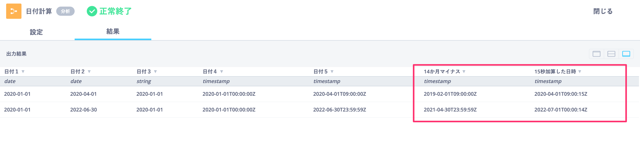The height and width of the screenshot is (144, 640).
Task: Select the bottom-panel layout view icon
Action: (626, 54)
